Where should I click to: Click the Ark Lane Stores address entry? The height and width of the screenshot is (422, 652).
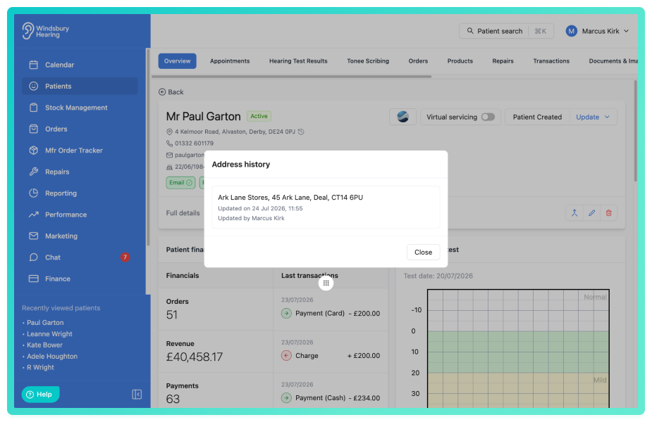click(326, 207)
